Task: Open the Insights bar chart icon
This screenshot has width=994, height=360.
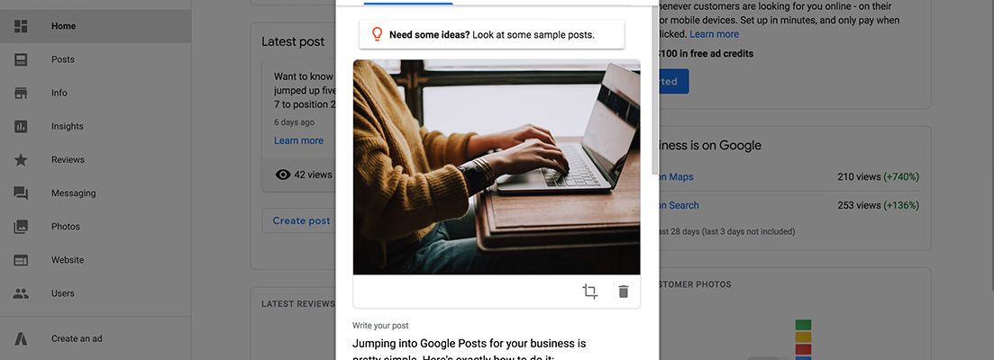Action: 21,127
